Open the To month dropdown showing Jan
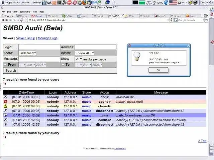The width and height of the screenshot is (214, 160). pos(87,65)
